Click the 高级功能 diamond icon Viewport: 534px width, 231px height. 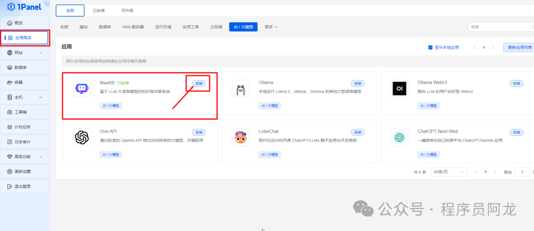[x=9, y=156]
